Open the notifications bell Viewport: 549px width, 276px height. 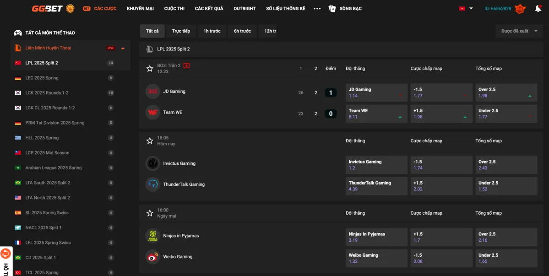coord(538,8)
